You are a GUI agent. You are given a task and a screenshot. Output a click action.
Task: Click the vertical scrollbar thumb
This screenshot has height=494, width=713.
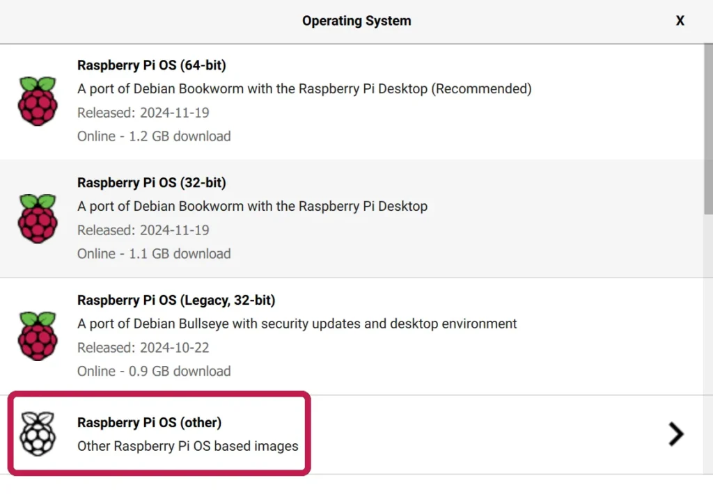click(x=708, y=129)
